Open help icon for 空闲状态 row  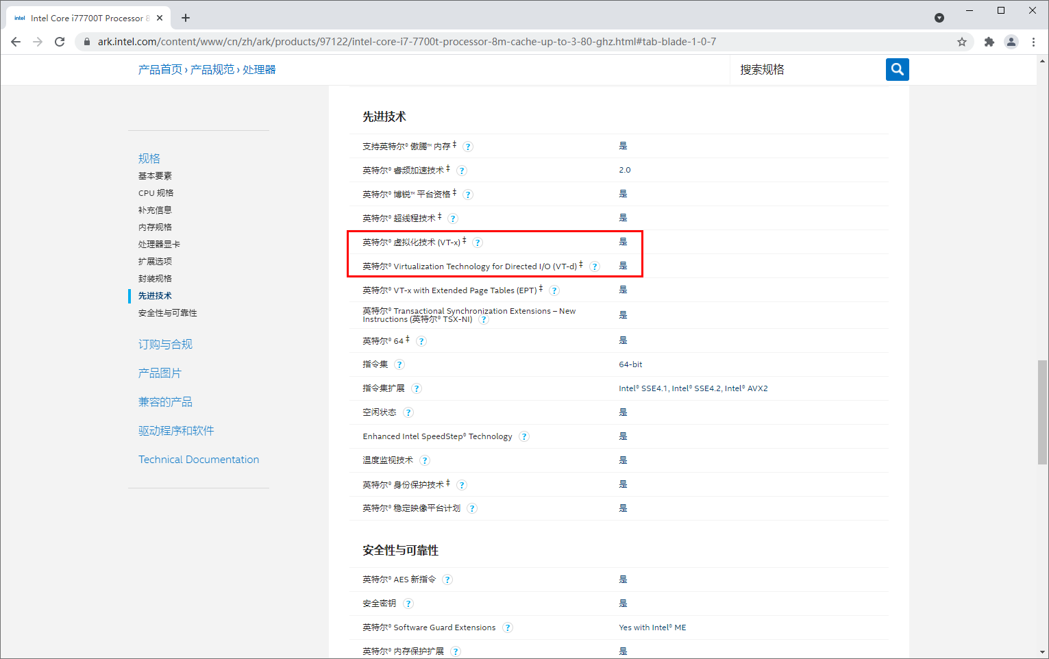point(408,412)
